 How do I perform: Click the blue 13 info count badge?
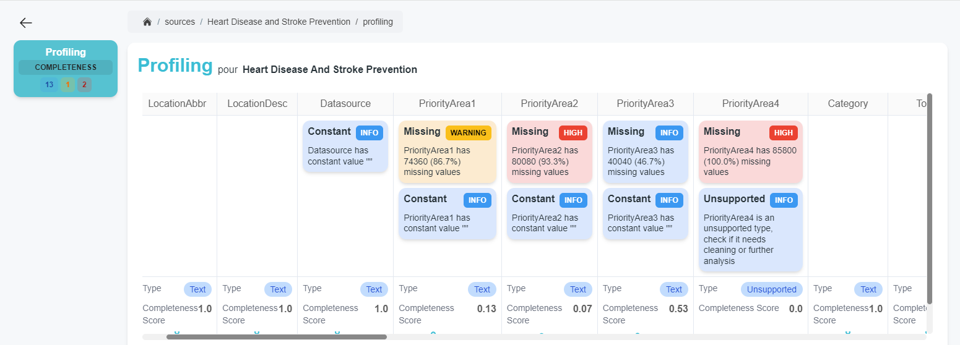coord(49,85)
